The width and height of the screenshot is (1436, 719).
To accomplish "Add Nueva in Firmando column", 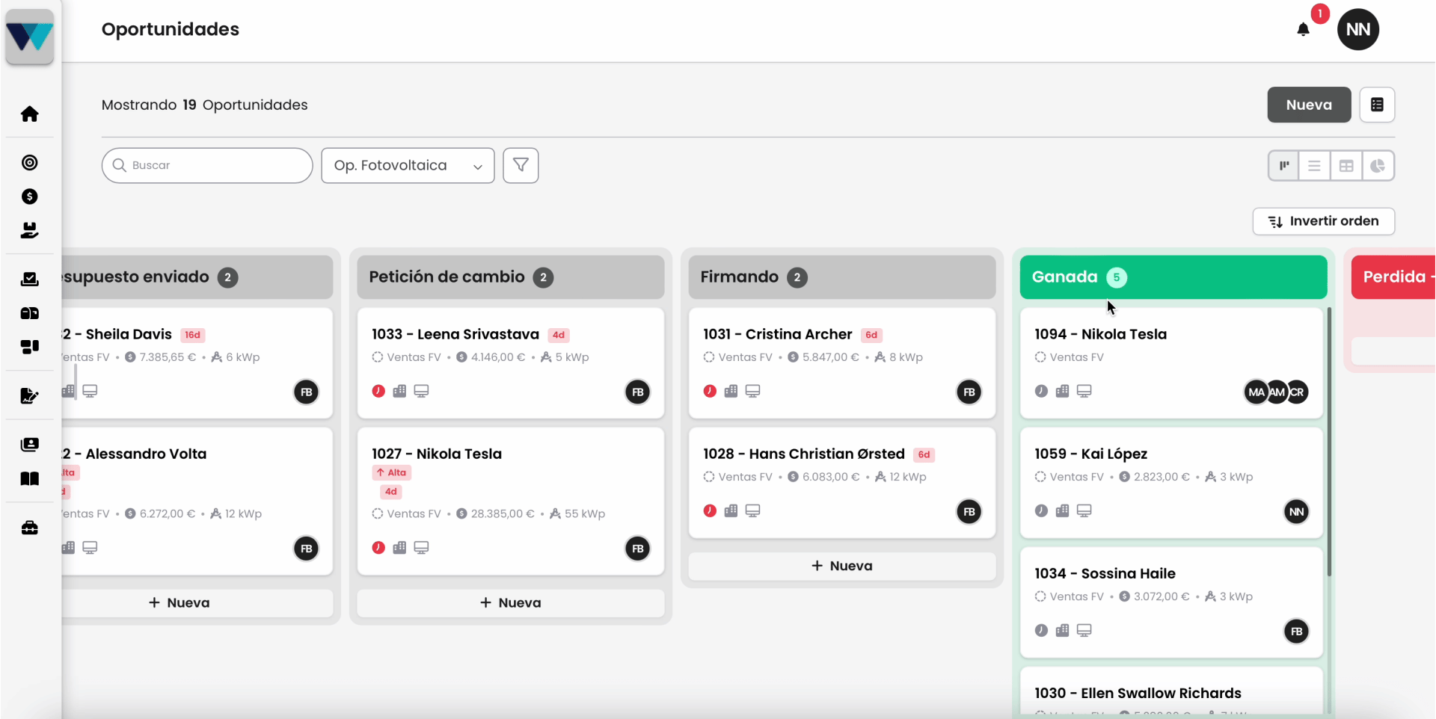I will tap(842, 566).
